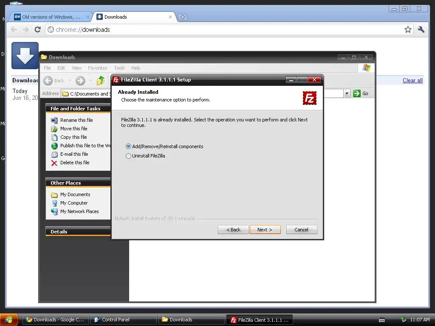Open View menu in Downloads window

click(76, 68)
